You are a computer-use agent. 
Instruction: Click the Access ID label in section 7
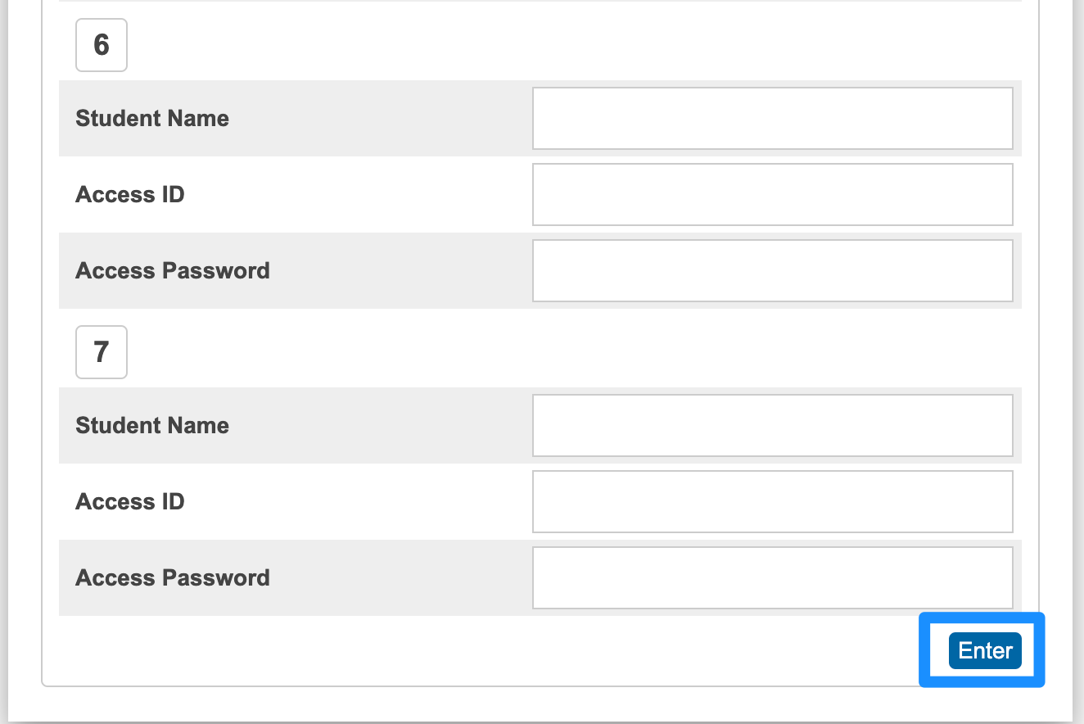click(129, 501)
